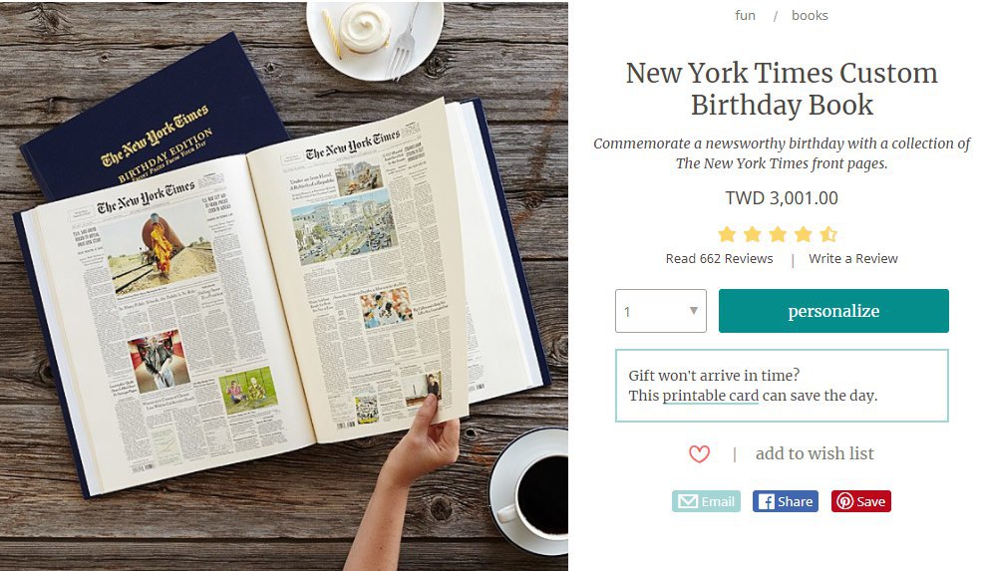Click the heart wish list icon
The image size is (982, 571).
(x=699, y=454)
